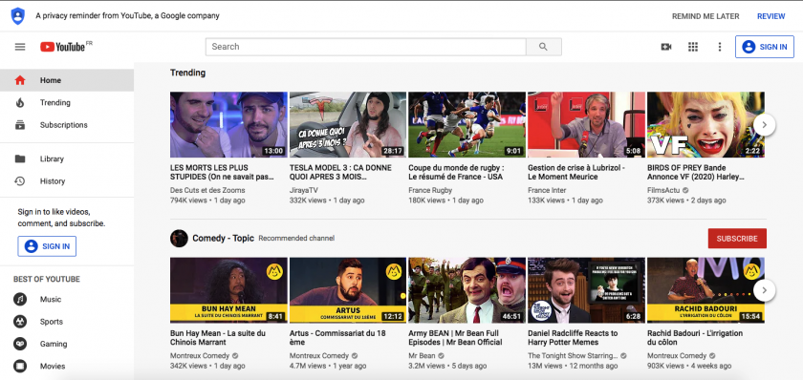Screen dimensions: 803x380
Task: Click the Trending flame icon
Action: 20,103
